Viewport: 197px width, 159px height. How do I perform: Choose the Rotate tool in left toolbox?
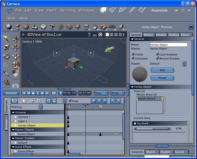click(x=6, y=56)
